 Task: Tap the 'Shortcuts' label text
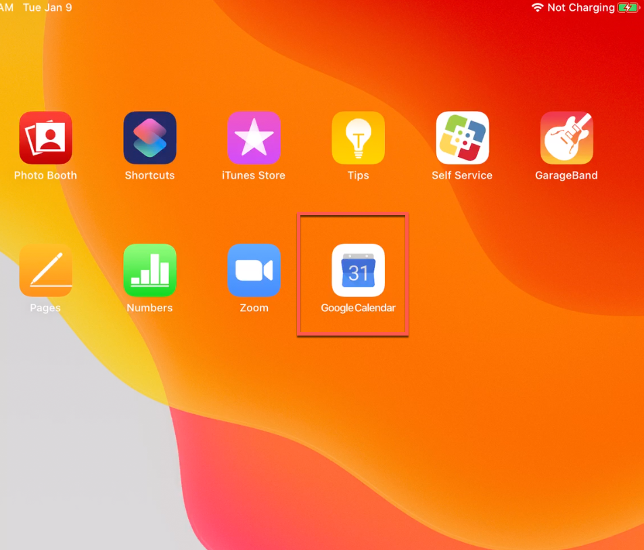(x=150, y=175)
